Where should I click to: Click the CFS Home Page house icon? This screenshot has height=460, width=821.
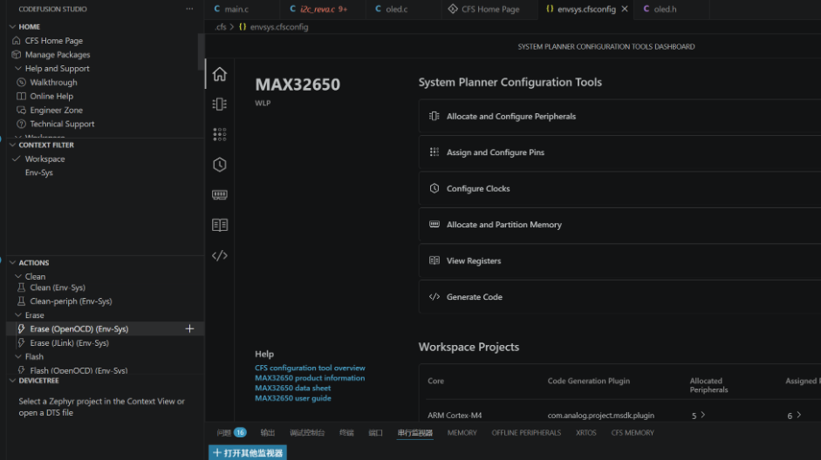[x=17, y=40]
